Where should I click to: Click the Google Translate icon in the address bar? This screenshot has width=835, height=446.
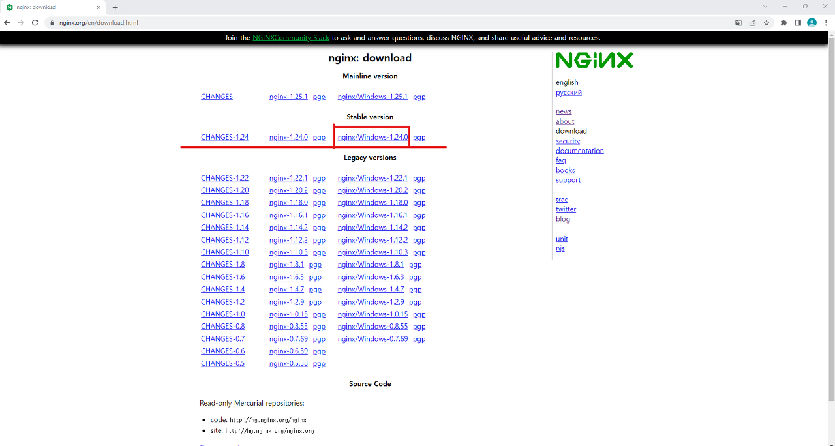pyautogui.click(x=738, y=22)
